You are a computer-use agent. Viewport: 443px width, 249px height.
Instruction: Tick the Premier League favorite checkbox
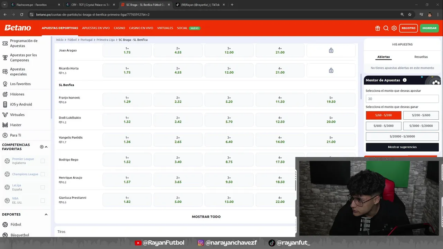coord(43,161)
